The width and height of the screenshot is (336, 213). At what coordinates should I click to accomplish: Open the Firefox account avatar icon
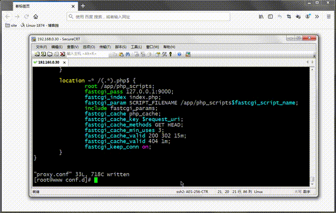click(308, 17)
